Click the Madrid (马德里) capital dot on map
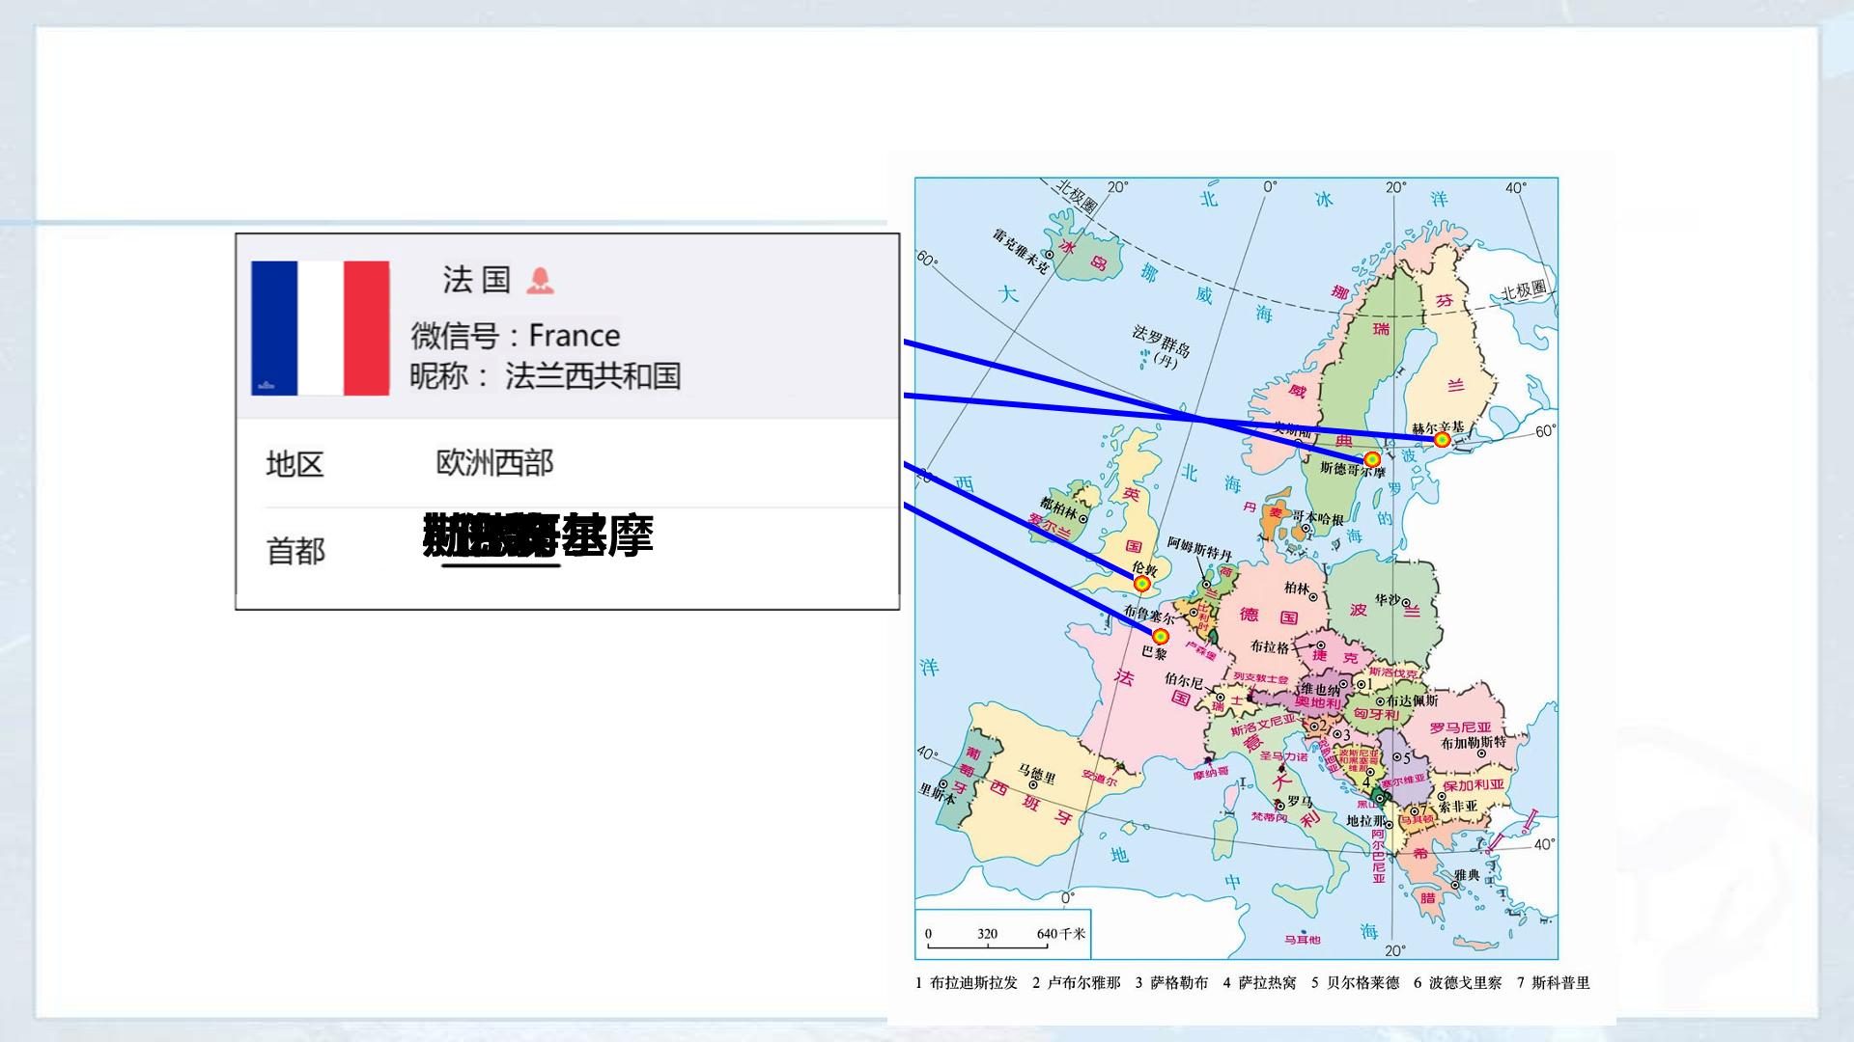1854x1042 pixels. (x=1031, y=785)
